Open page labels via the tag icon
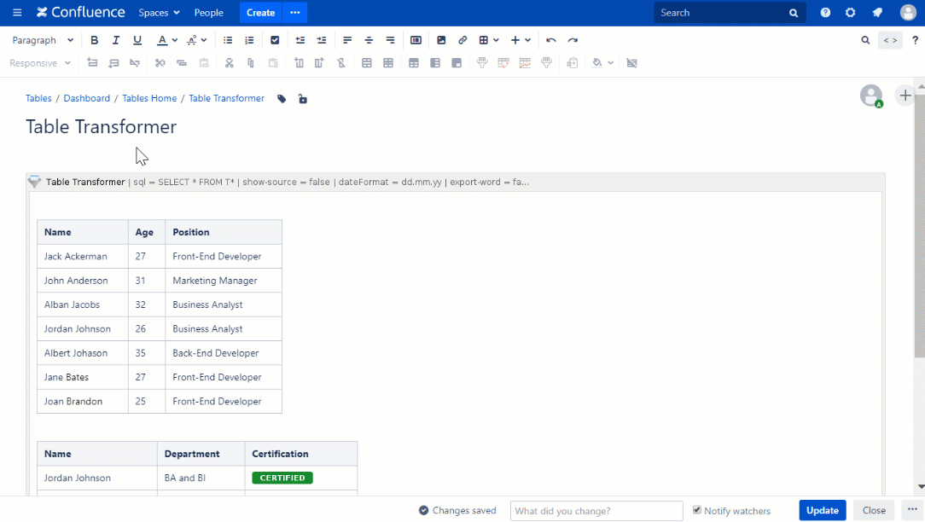 tap(282, 99)
